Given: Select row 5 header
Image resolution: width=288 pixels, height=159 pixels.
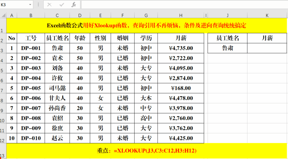Looking at the screenshot, I should tap(3, 68).
